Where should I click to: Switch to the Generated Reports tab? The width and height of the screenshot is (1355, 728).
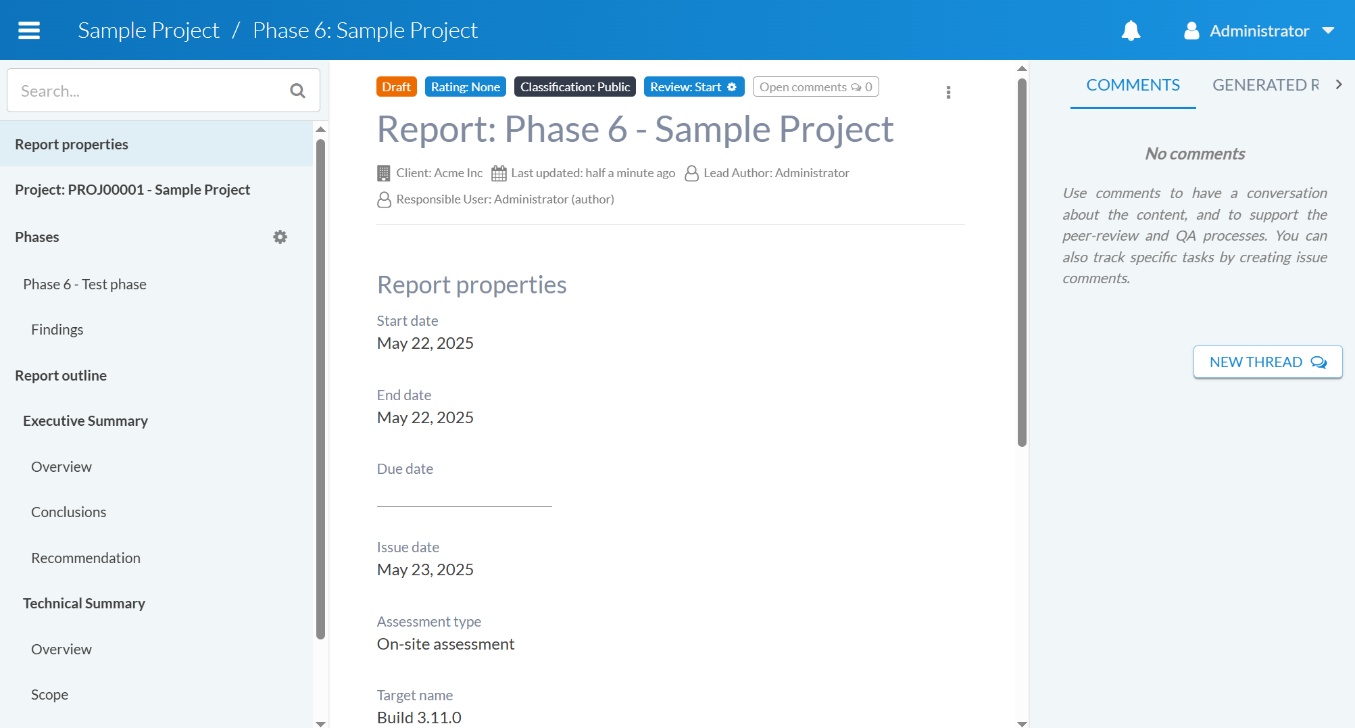click(1264, 85)
